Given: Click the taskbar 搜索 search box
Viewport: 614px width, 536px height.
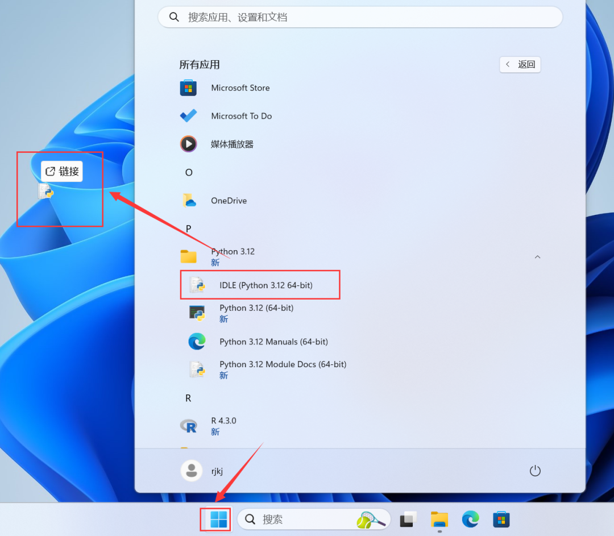Looking at the screenshot, I should pyautogui.click(x=314, y=520).
